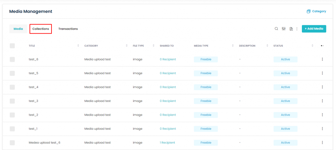336x150 pixels.
Task: Open actions menu for Medea upload test_6
Action: click(x=322, y=142)
